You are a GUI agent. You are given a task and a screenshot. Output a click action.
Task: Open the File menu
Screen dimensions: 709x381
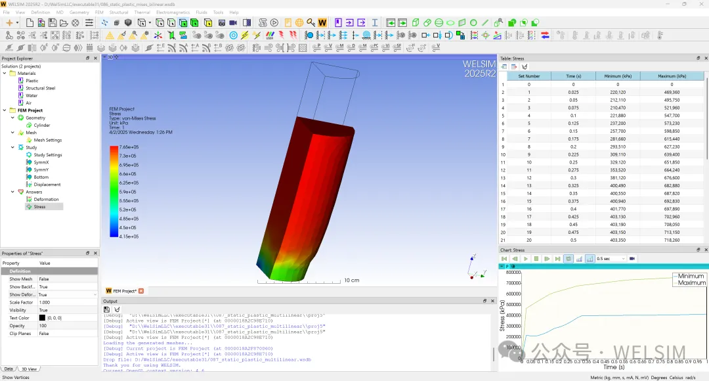click(7, 12)
